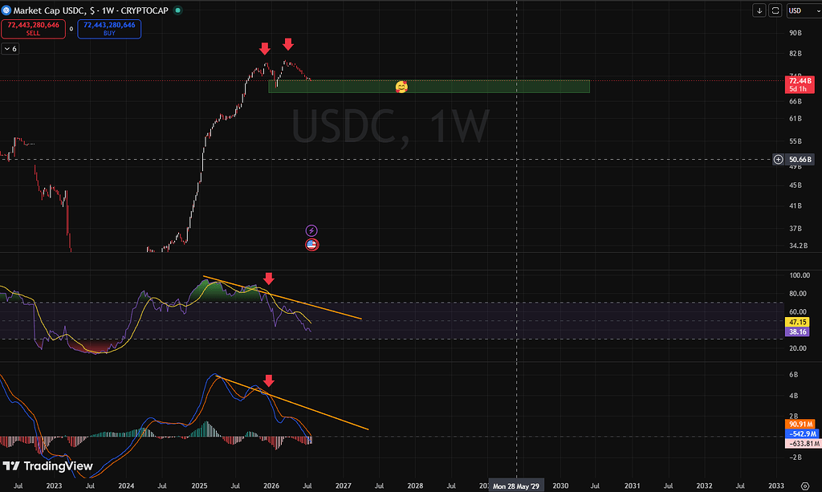Click the 37B price scale label
Viewport: 822px width, 492px height.
[x=796, y=229]
